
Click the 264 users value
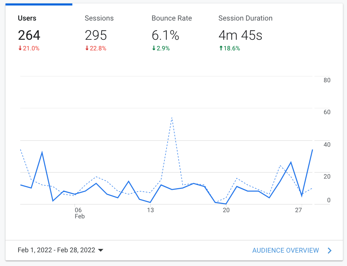(29, 35)
